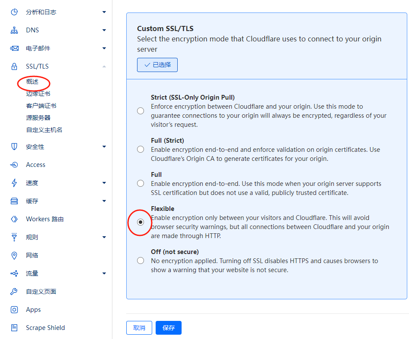Expand the 分析和日志 menu arrow

[x=104, y=12]
